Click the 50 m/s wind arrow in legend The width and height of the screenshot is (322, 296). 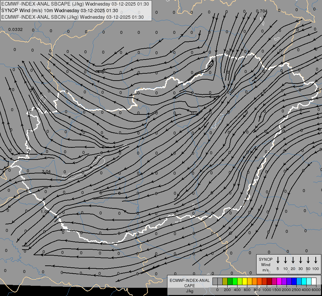308,260
